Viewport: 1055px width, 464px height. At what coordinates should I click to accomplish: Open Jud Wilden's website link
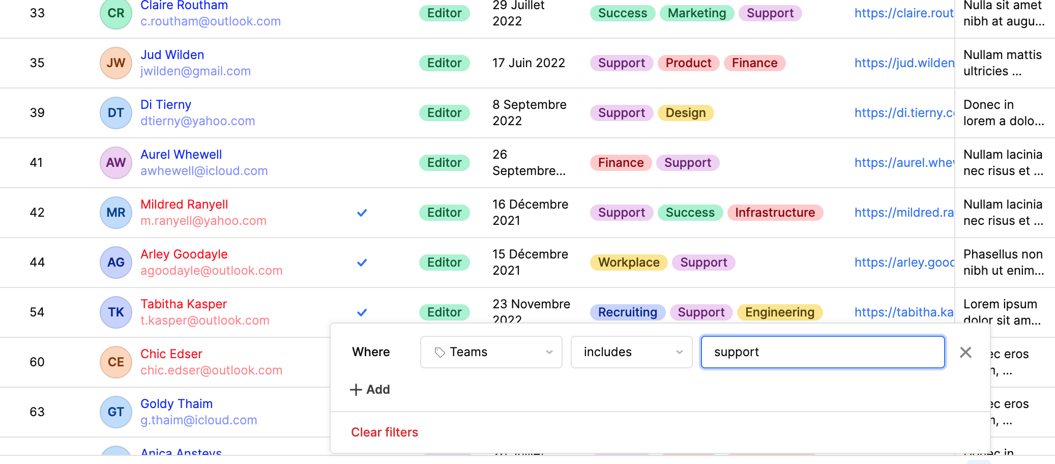pos(904,63)
